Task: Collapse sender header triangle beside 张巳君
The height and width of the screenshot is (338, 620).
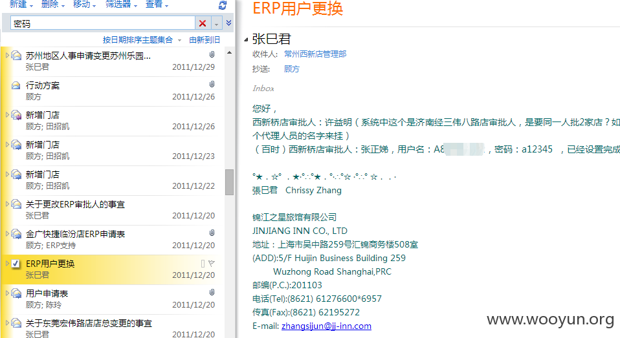Action: [246, 39]
